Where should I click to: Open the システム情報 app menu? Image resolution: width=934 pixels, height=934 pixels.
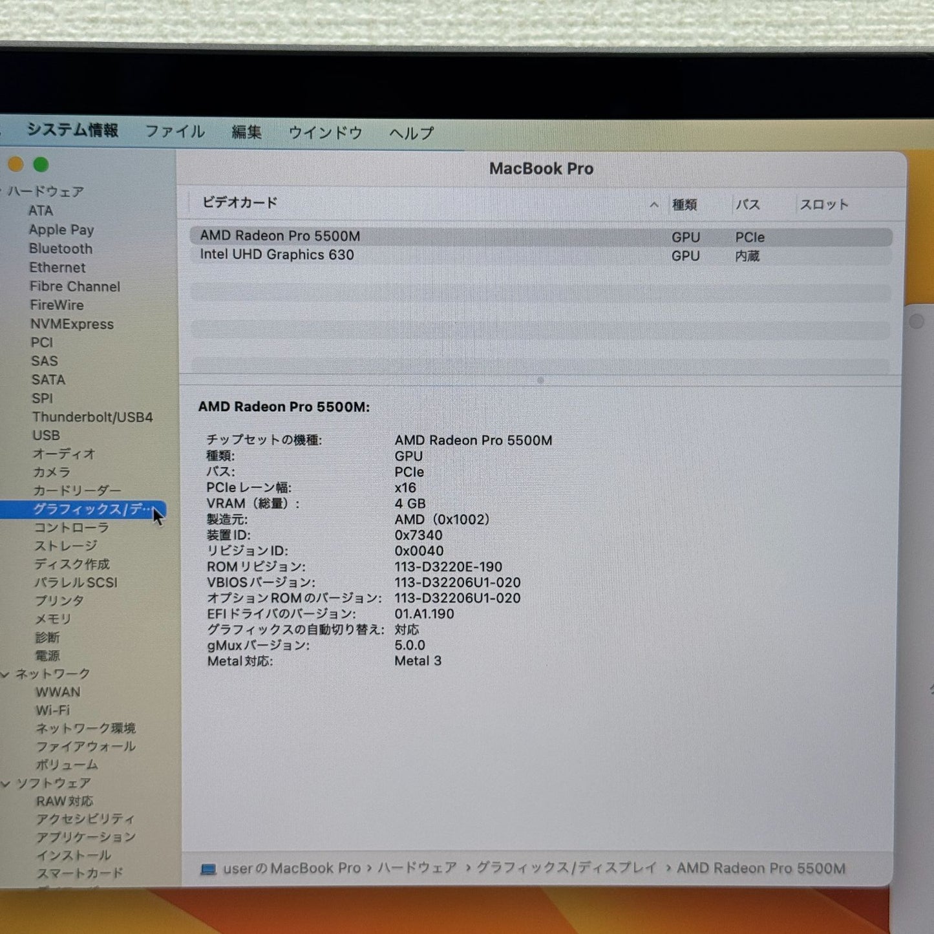coord(72,131)
